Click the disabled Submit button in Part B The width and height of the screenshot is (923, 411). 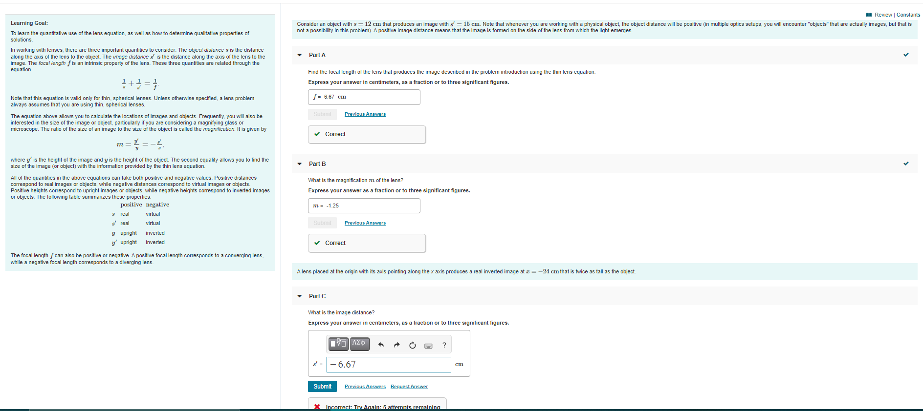coord(322,223)
